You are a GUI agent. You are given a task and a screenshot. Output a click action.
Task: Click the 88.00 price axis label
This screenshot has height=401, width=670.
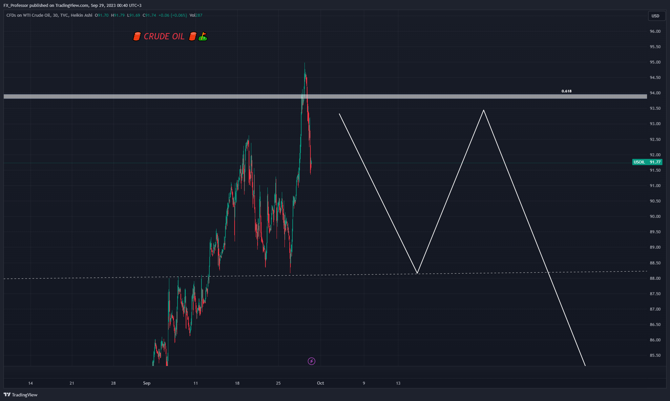655,278
